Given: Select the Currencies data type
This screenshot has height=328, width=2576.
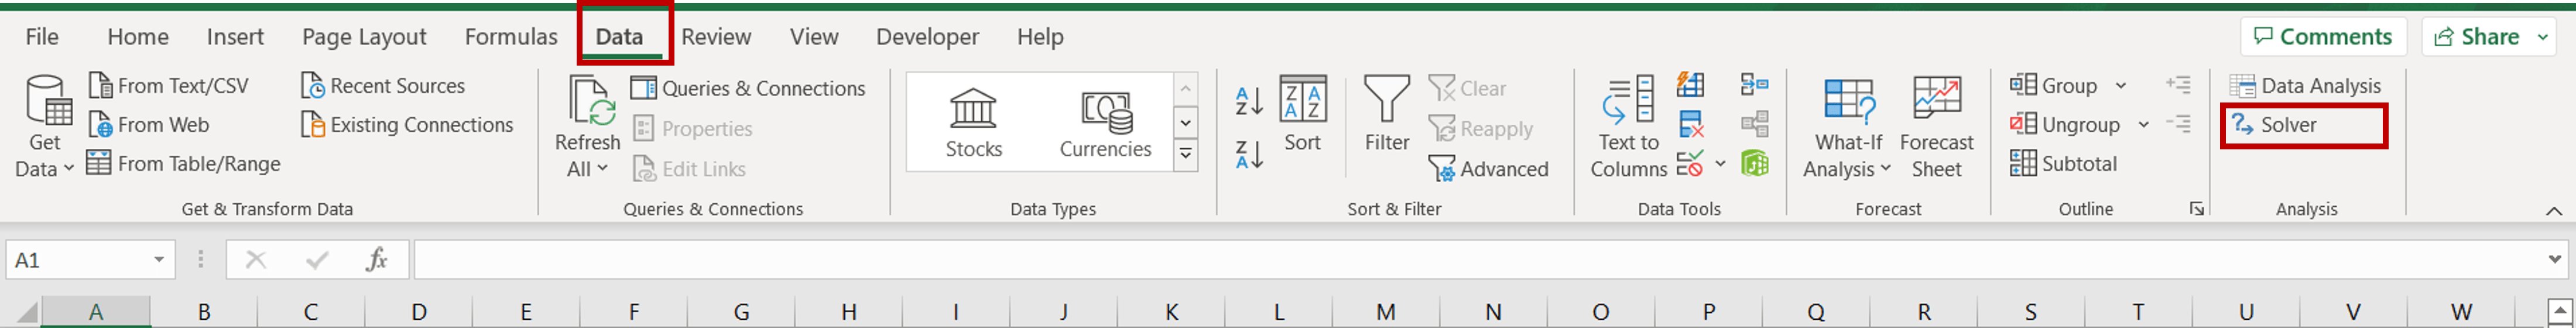Looking at the screenshot, I should (1105, 123).
